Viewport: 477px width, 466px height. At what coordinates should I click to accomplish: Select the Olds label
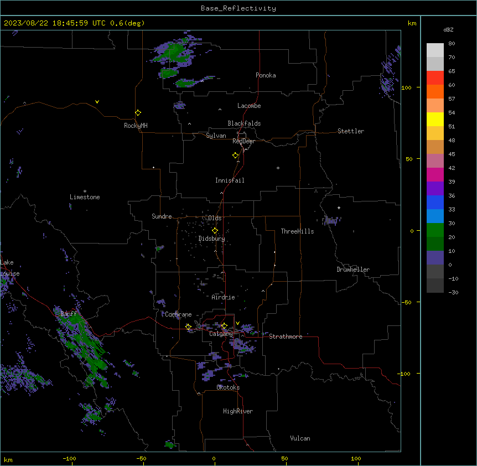[215, 218]
